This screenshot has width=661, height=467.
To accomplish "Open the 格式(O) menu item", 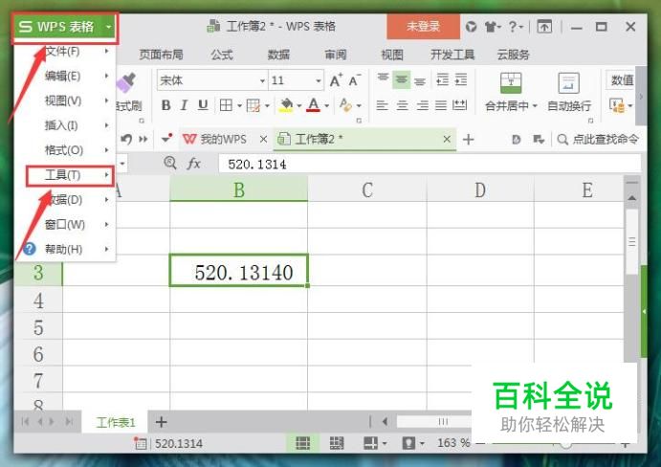I will tap(65, 149).
